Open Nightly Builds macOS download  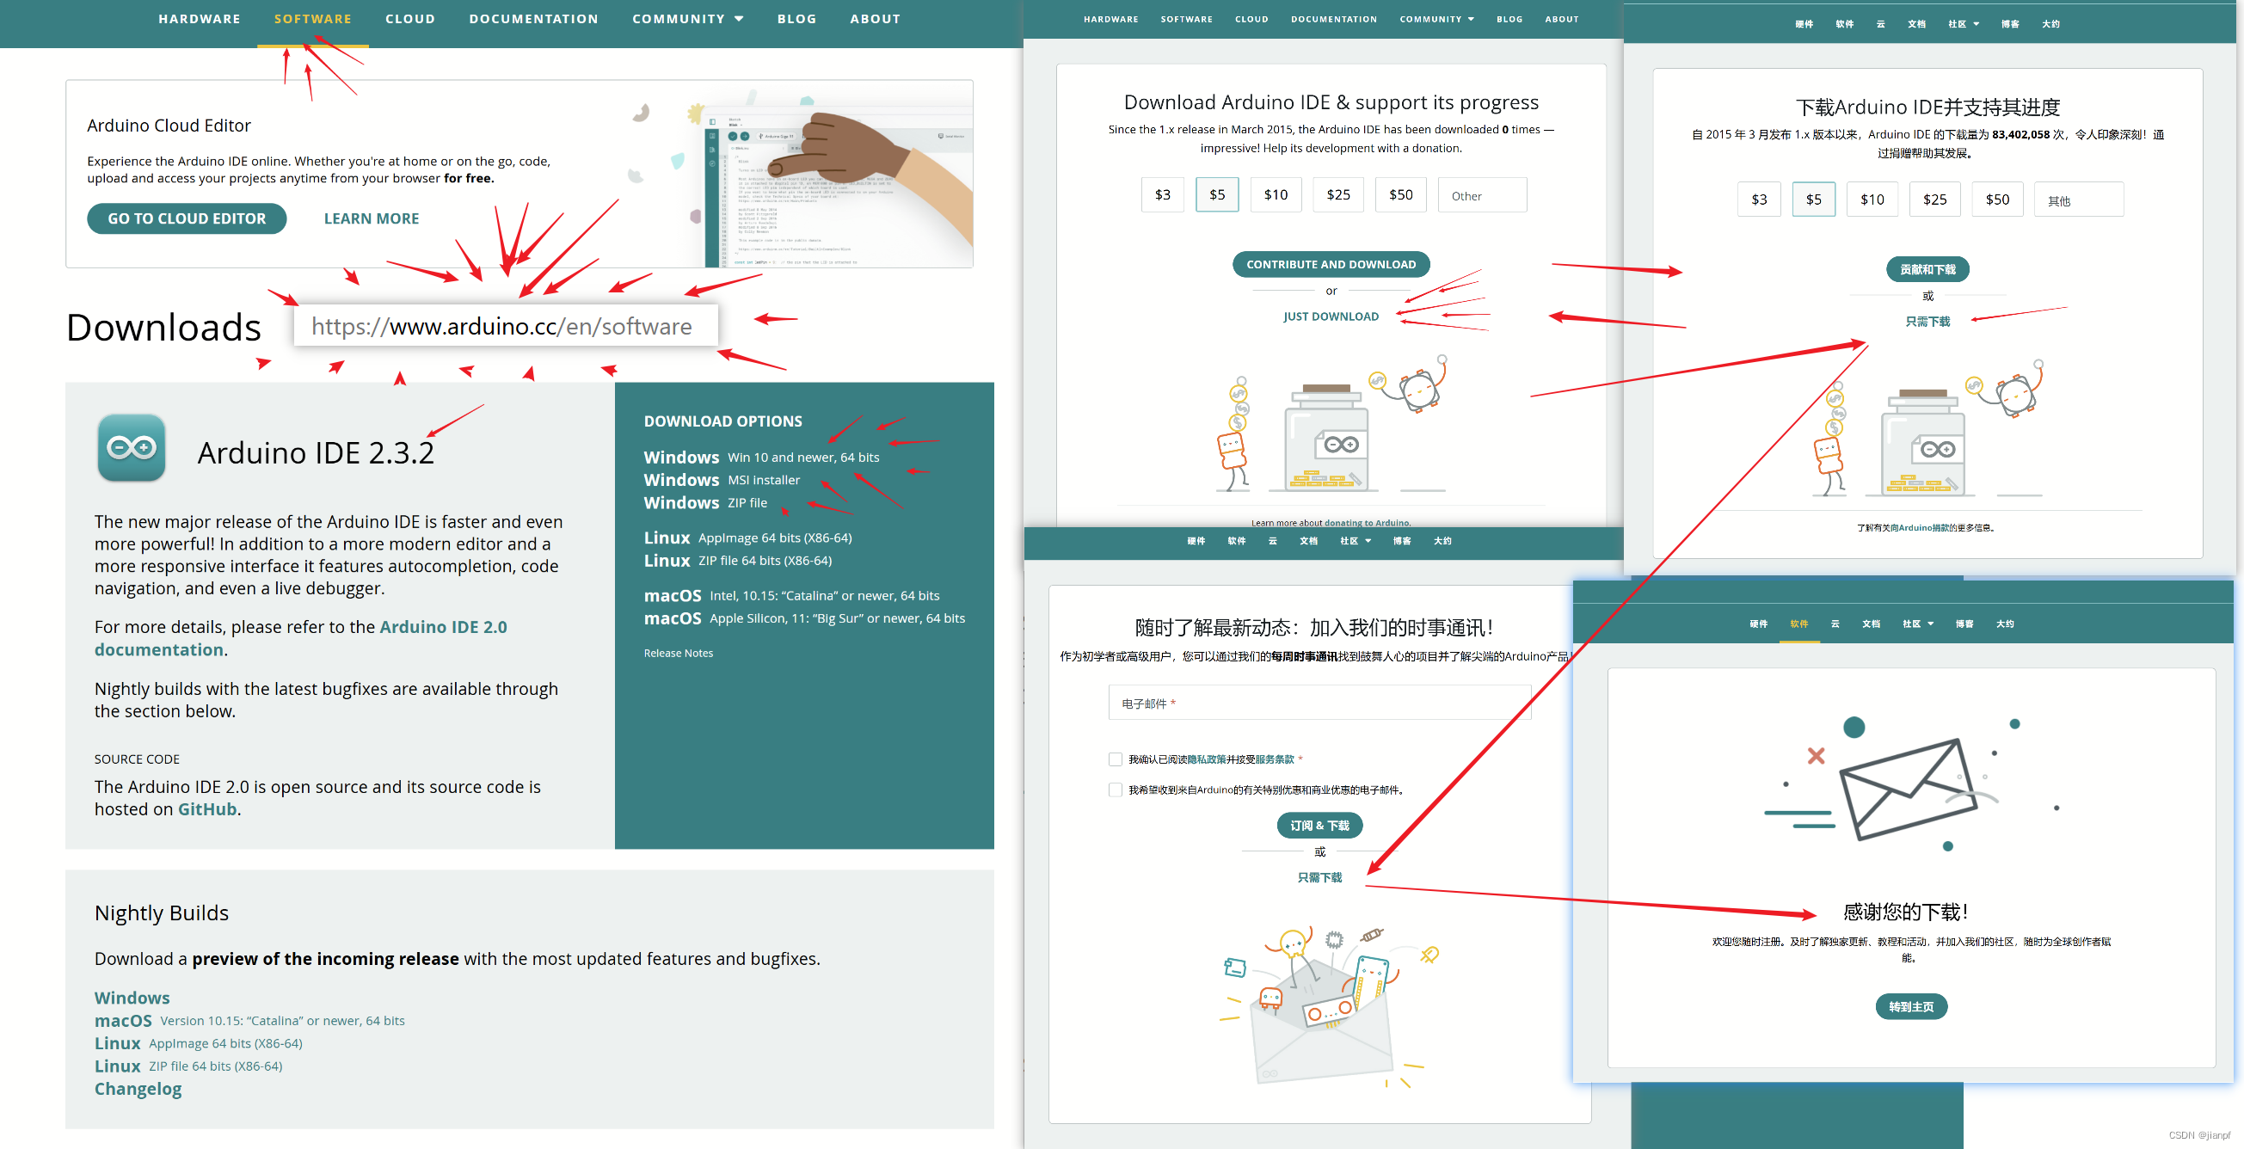[249, 1021]
